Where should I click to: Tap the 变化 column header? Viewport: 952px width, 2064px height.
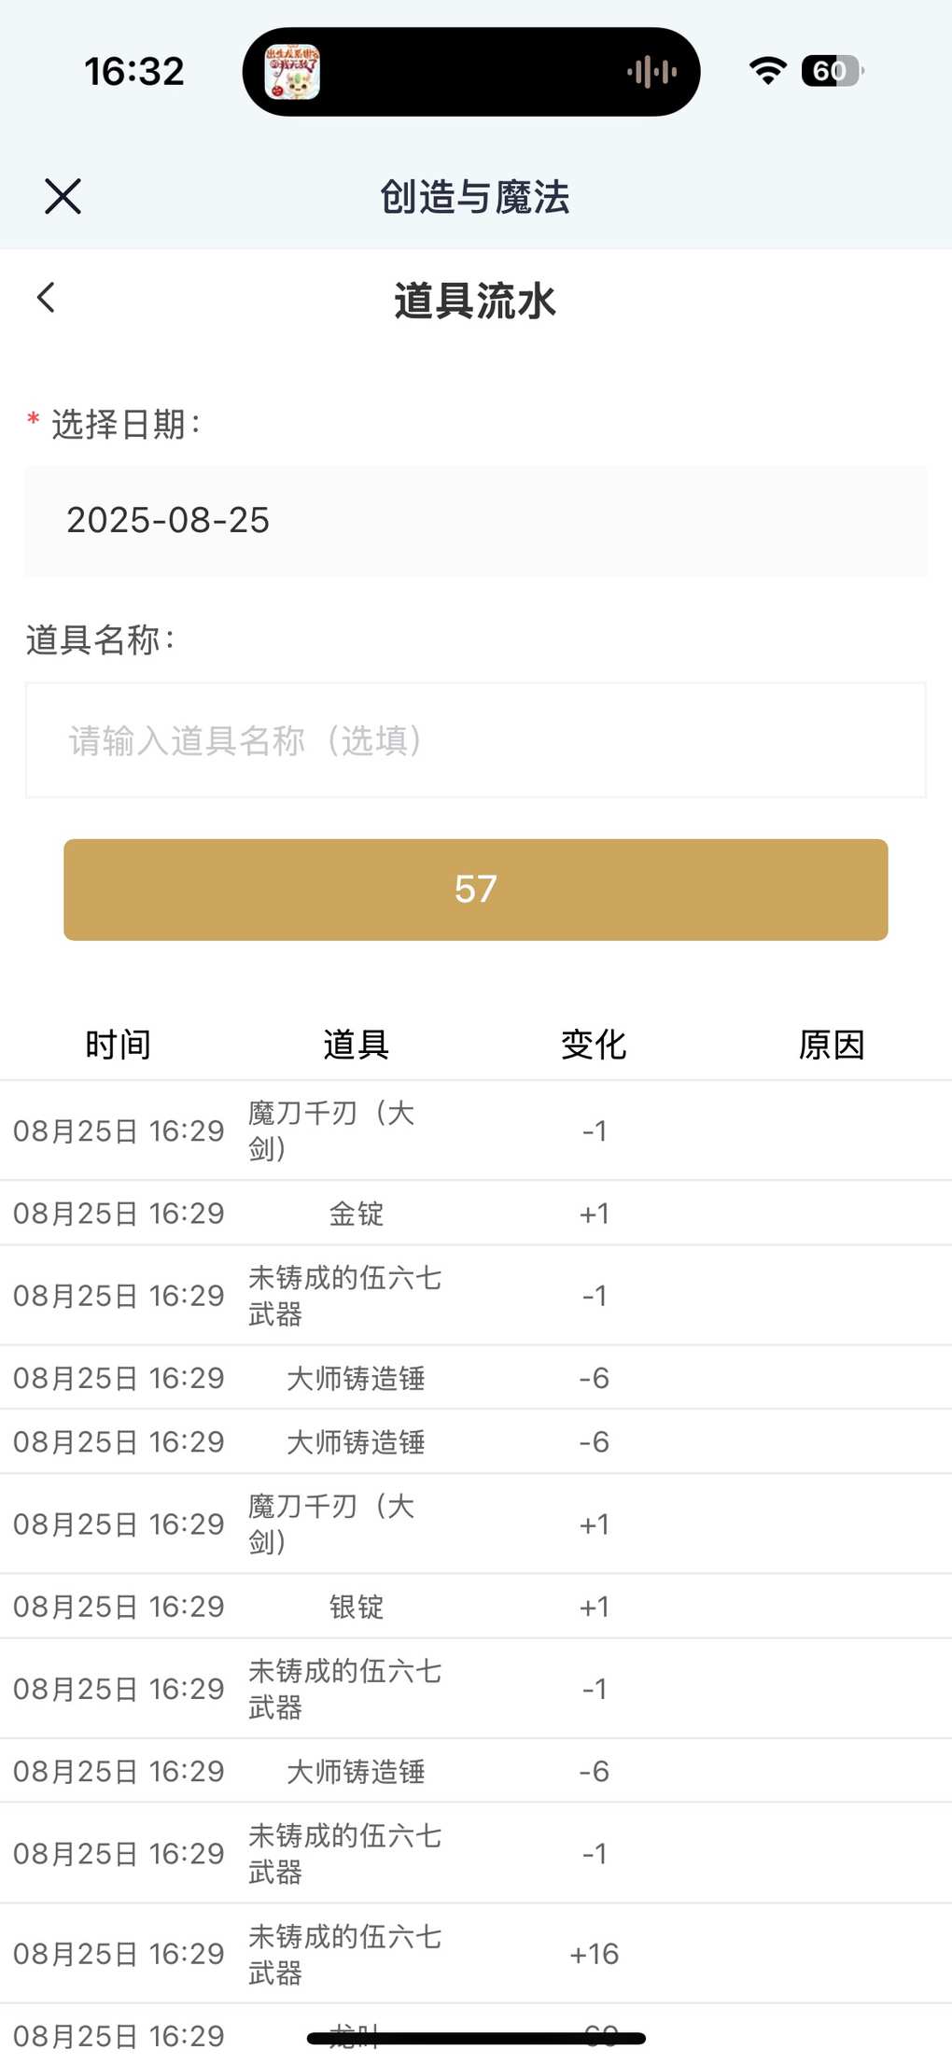pos(594,1045)
